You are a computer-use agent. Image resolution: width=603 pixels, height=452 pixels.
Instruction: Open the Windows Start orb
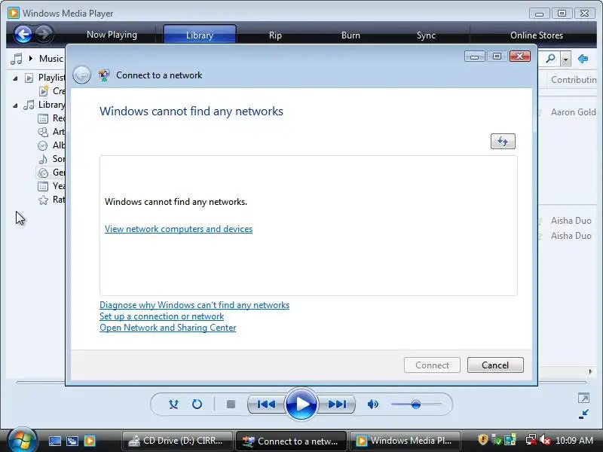pyautogui.click(x=22, y=440)
